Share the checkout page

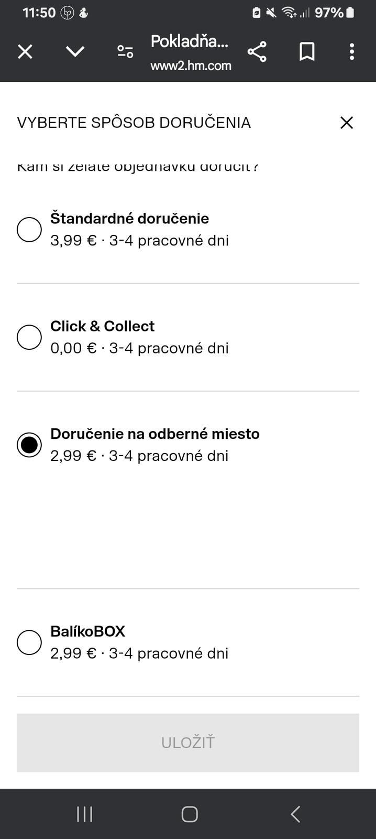(x=257, y=51)
